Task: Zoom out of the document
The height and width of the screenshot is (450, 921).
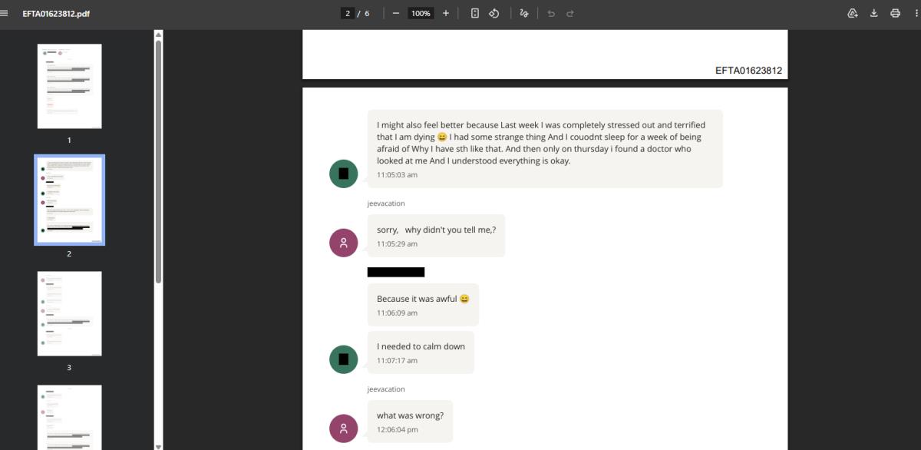Action: (x=396, y=13)
